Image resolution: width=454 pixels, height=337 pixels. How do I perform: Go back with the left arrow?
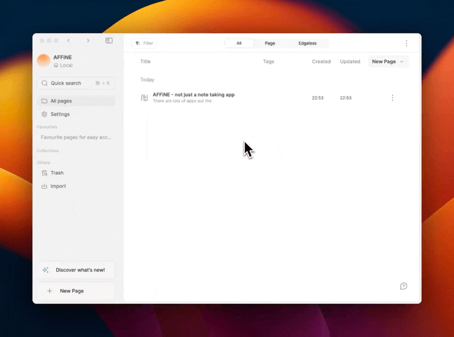pos(69,40)
